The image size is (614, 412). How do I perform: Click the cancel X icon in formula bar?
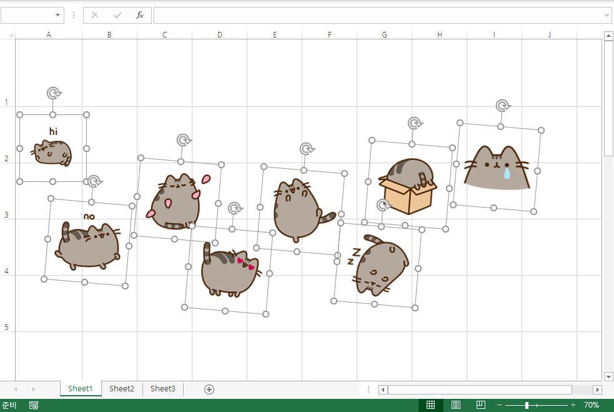(95, 15)
